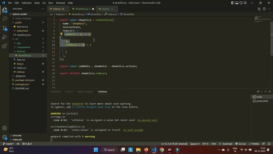Open Chrome from the Windows taskbar
273x154 pixels.
(x=162, y=150)
